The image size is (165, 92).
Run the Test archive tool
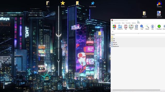click(126, 27)
